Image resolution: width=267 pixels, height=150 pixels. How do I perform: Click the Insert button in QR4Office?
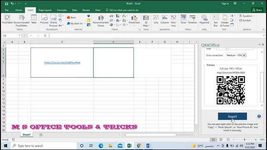[x=232, y=116]
